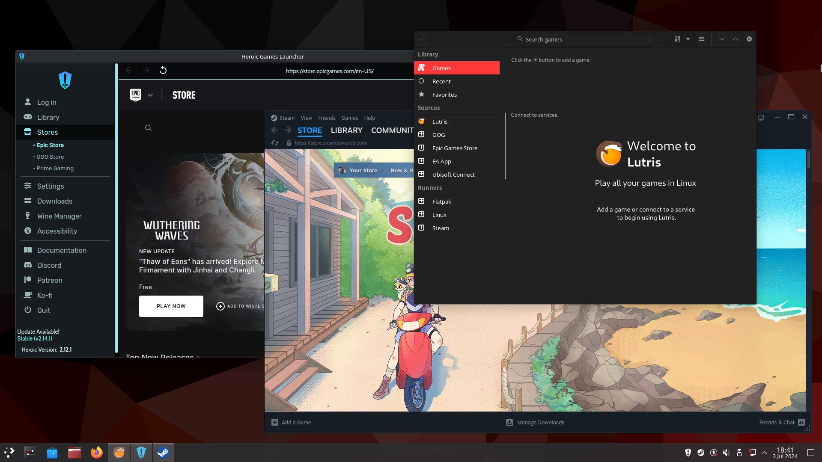Click the search magnifier in the Epic Store

(x=148, y=128)
